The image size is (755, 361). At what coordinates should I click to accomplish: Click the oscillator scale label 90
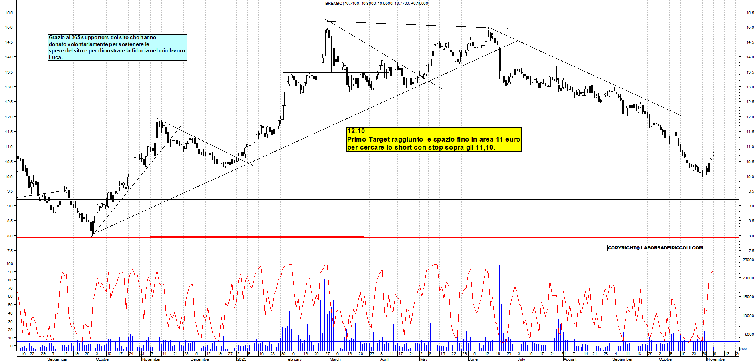[10, 272]
